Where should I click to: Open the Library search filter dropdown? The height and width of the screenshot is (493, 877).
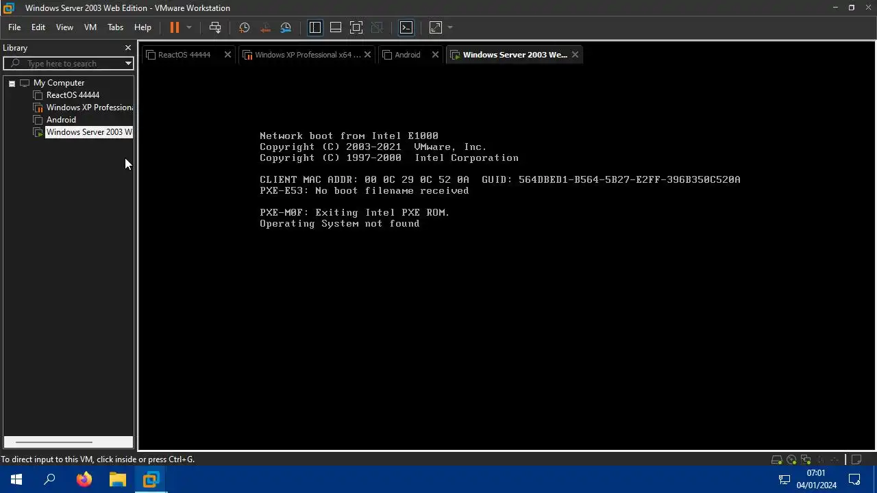pyautogui.click(x=128, y=64)
